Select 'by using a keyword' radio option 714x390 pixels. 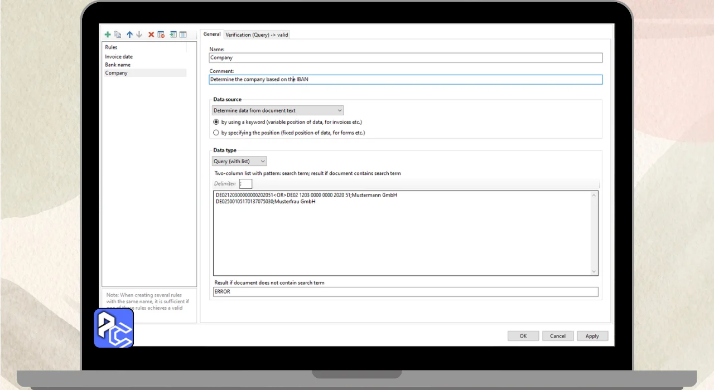(216, 122)
